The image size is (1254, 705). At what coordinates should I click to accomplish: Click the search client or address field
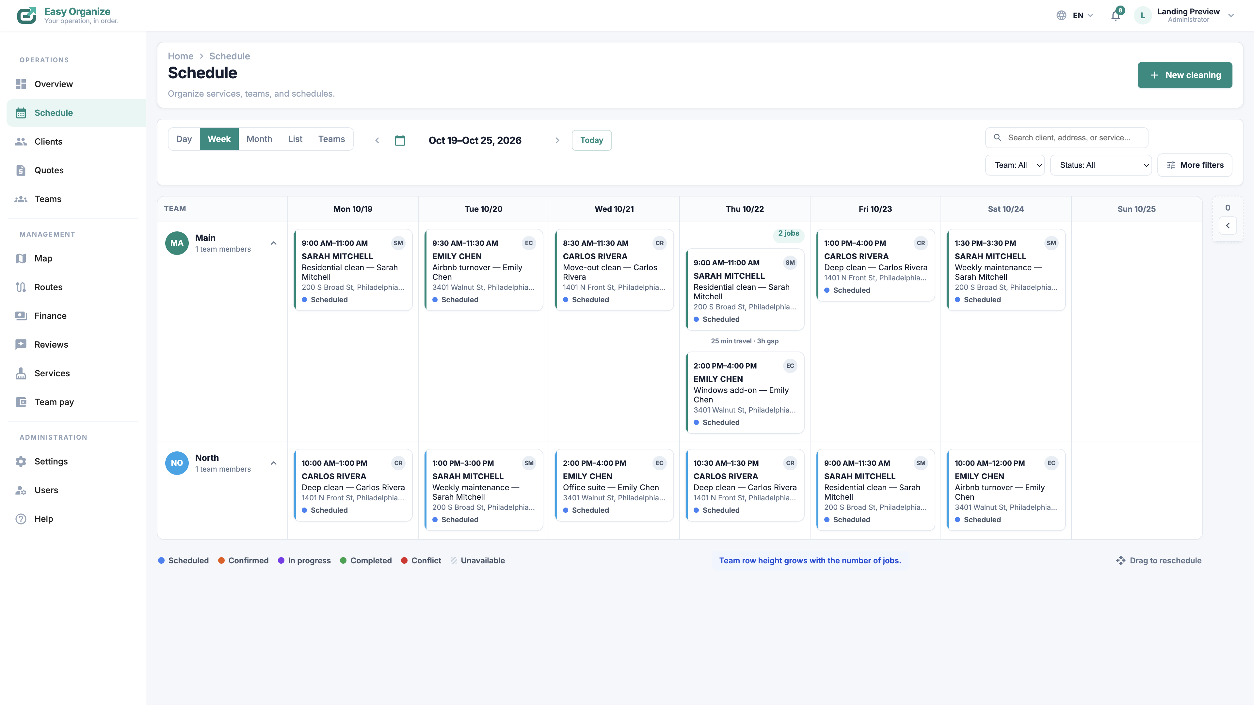coord(1067,138)
